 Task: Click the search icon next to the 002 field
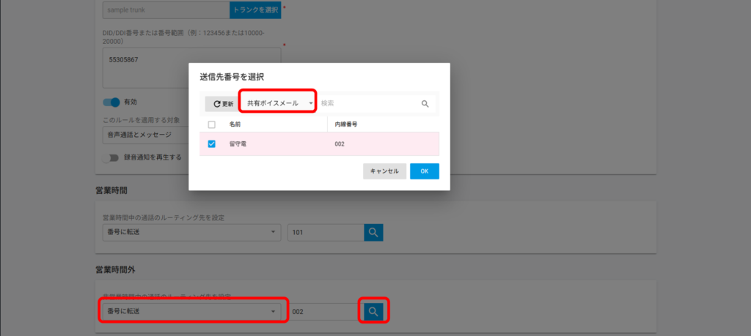coord(373,312)
